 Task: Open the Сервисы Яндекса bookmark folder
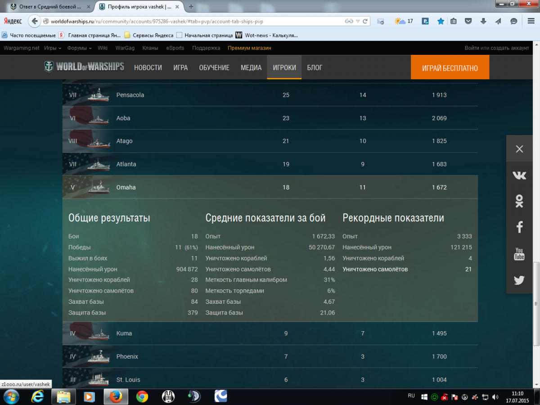(x=148, y=35)
